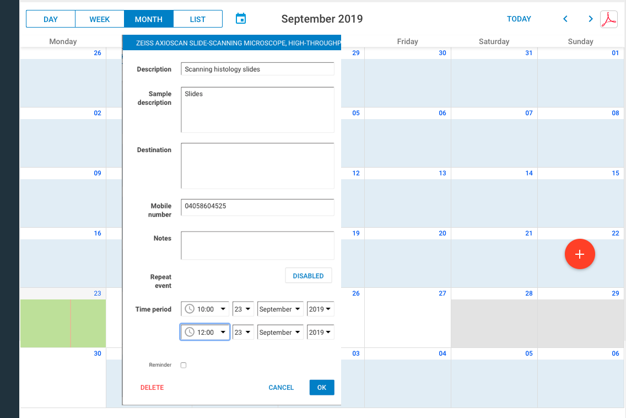Viewport: 626px width, 418px height.
Task: Edit the Mobile number field
Action: (257, 207)
